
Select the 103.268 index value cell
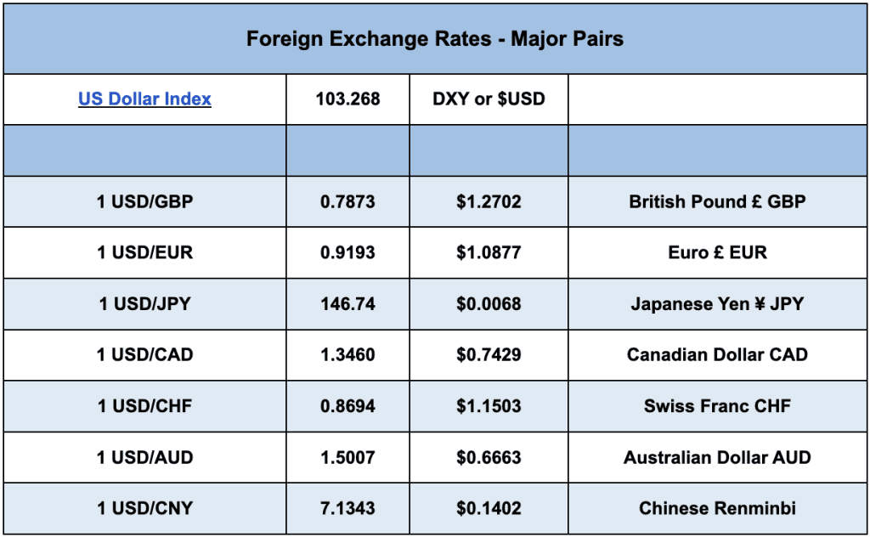coord(347,99)
